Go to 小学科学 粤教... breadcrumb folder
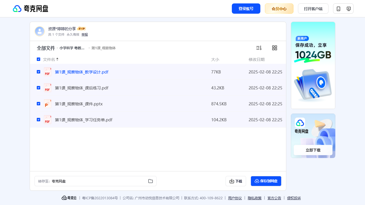 coord(72,48)
